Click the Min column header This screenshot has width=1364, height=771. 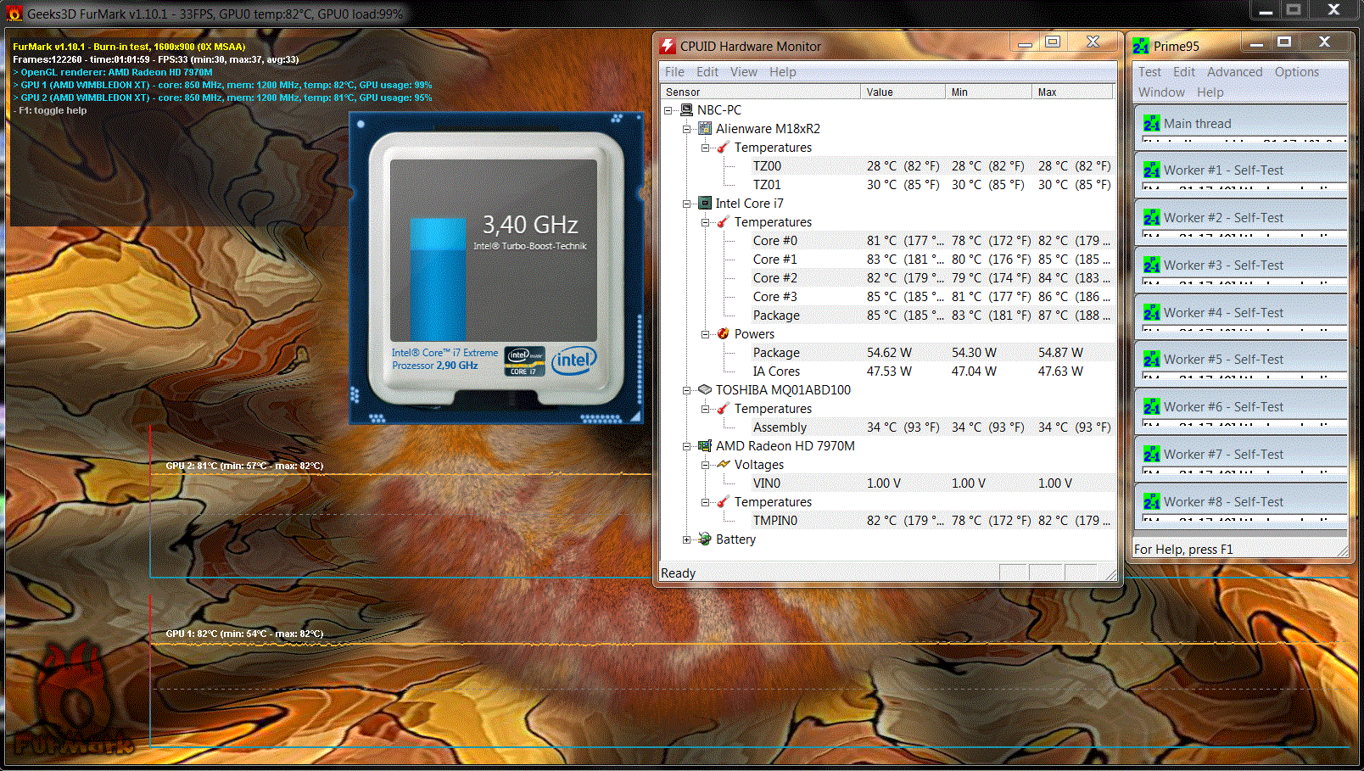[x=988, y=92]
